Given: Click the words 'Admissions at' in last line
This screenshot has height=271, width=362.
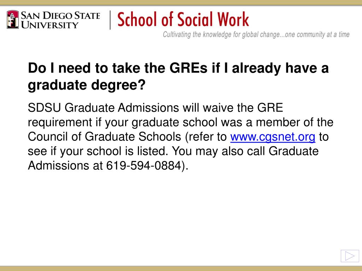Looking at the screenshot, I should point(65,165).
